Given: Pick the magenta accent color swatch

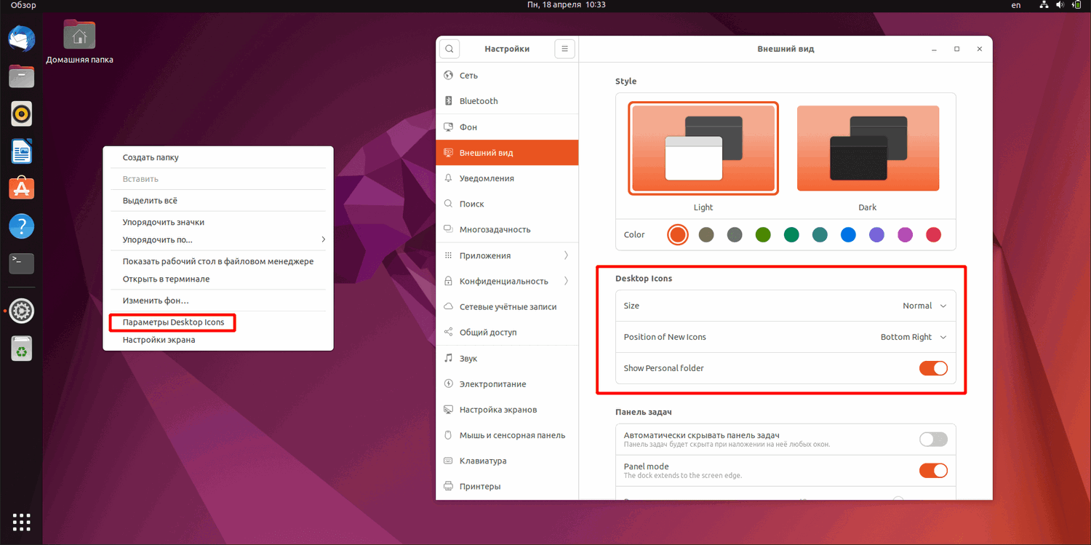Looking at the screenshot, I should pyautogui.click(x=905, y=234).
